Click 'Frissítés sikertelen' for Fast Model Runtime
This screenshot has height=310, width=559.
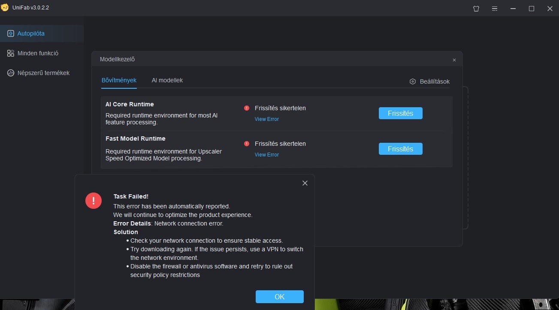click(x=280, y=144)
